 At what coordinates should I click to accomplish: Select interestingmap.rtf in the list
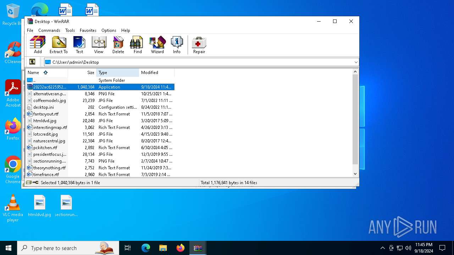click(x=100, y=127)
